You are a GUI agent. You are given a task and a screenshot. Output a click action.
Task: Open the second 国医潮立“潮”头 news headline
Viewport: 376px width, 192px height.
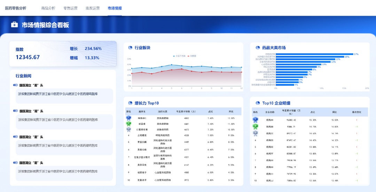point(31,111)
